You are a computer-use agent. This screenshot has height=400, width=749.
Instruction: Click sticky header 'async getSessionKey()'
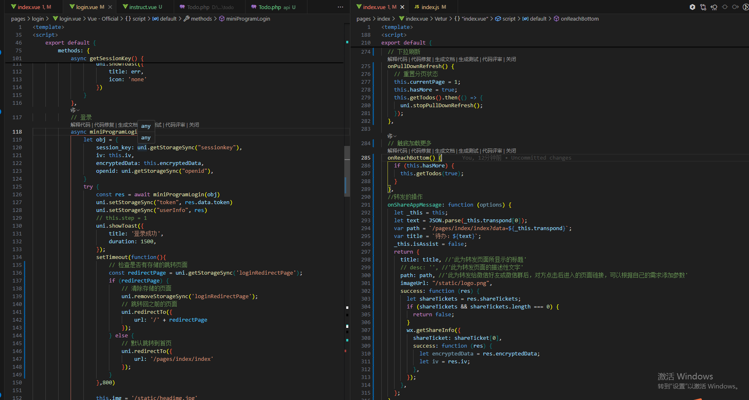click(x=107, y=59)
